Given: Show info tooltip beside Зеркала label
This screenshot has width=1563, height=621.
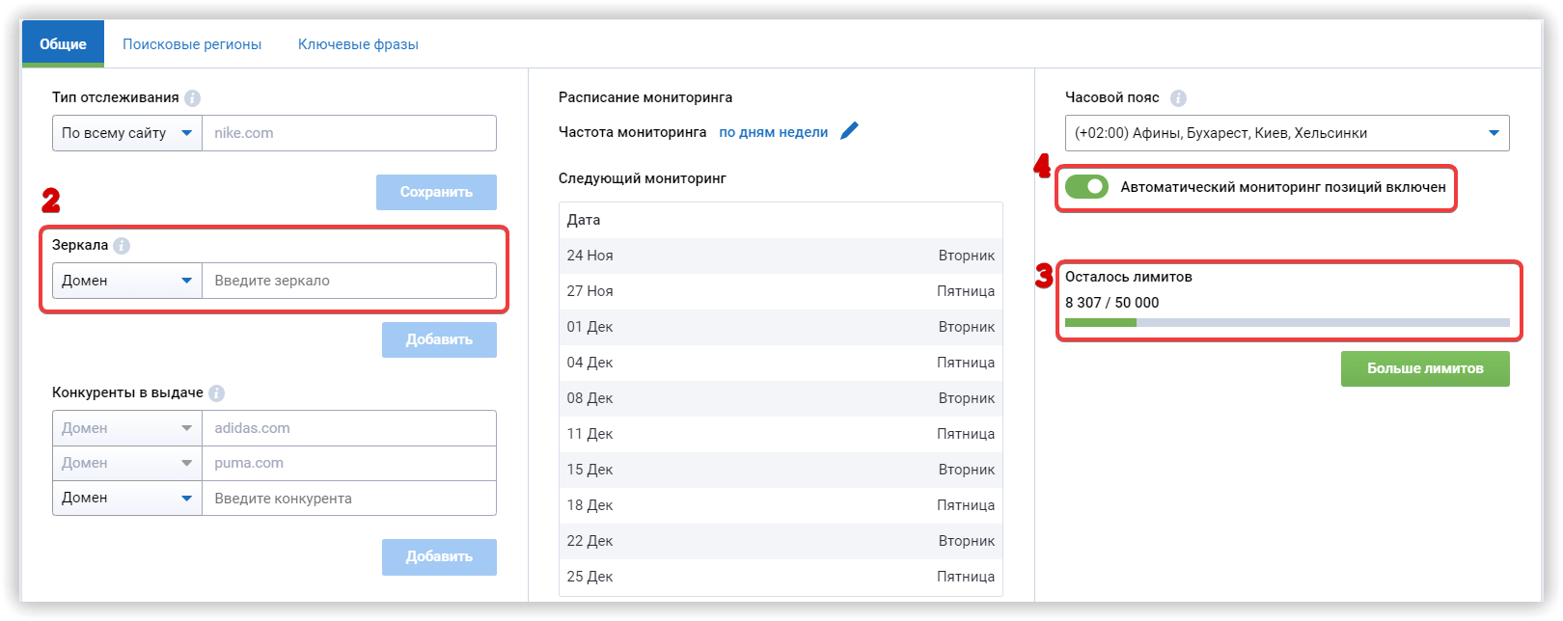Looking at the screenshot, I should (122, 246).
